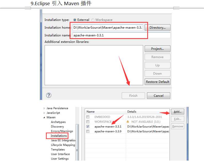This screenshot has height=167, width=204.
Task: Click the 3.3.3/1.6.0.20150526-2031 details cell
Action: pos(144,117)
